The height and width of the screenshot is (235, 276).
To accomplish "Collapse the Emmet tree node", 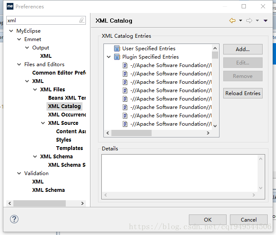I will click(19, 39).
